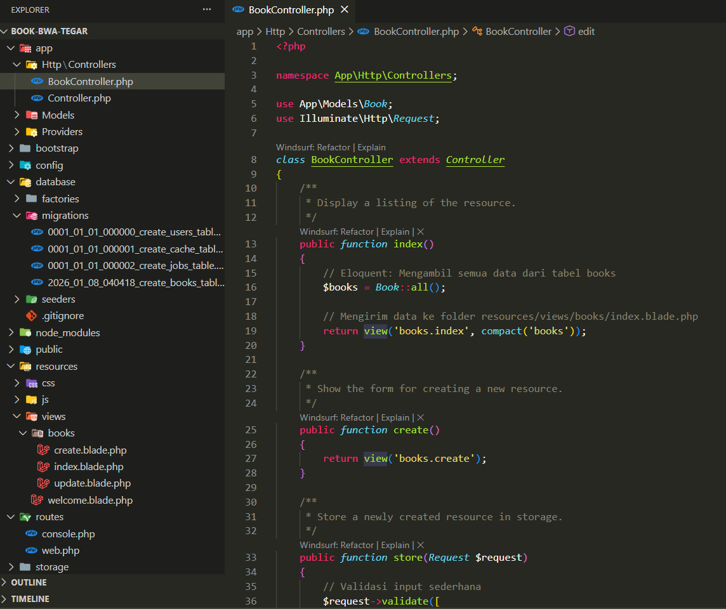Click Windsurf Explain above the BookController class
Image resolution: width=726 pixels, height=609 pixels.
coord(371,147)
